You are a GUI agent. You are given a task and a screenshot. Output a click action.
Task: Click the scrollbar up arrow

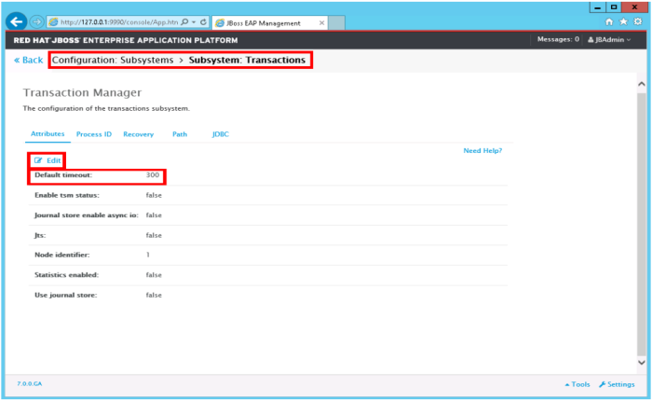[642, 84]
